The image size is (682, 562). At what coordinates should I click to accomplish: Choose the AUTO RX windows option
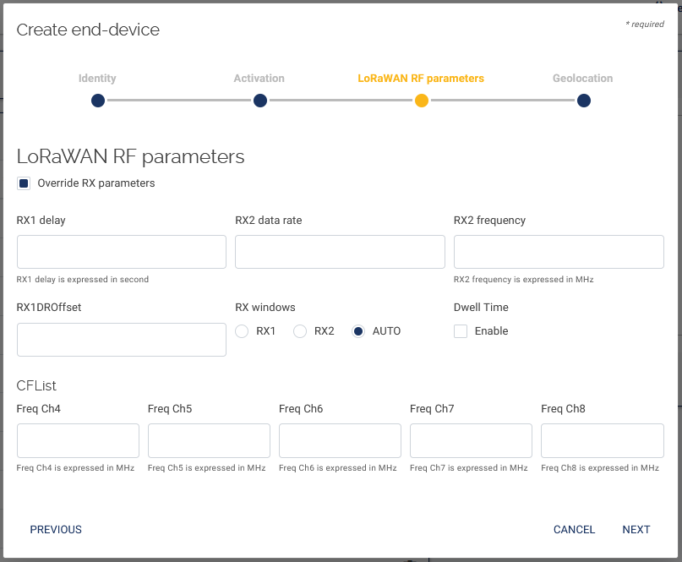[358, 331]
